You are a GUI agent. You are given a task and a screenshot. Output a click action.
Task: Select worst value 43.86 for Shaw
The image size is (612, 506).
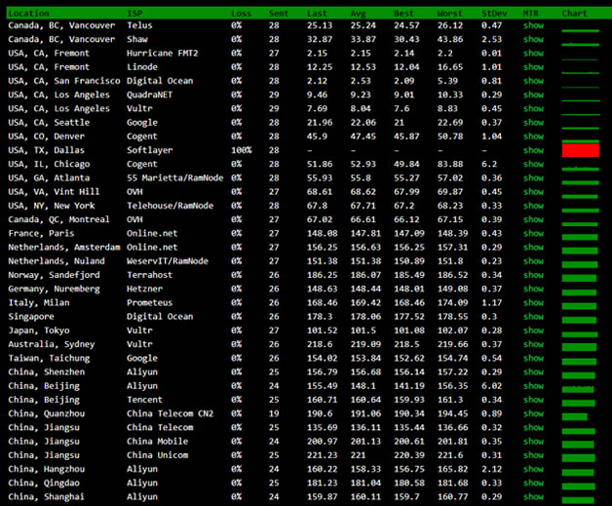coord(450,39)
